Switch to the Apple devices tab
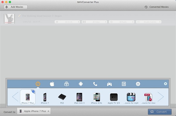This screenshot has width=176, height=116. coord(52,84)
